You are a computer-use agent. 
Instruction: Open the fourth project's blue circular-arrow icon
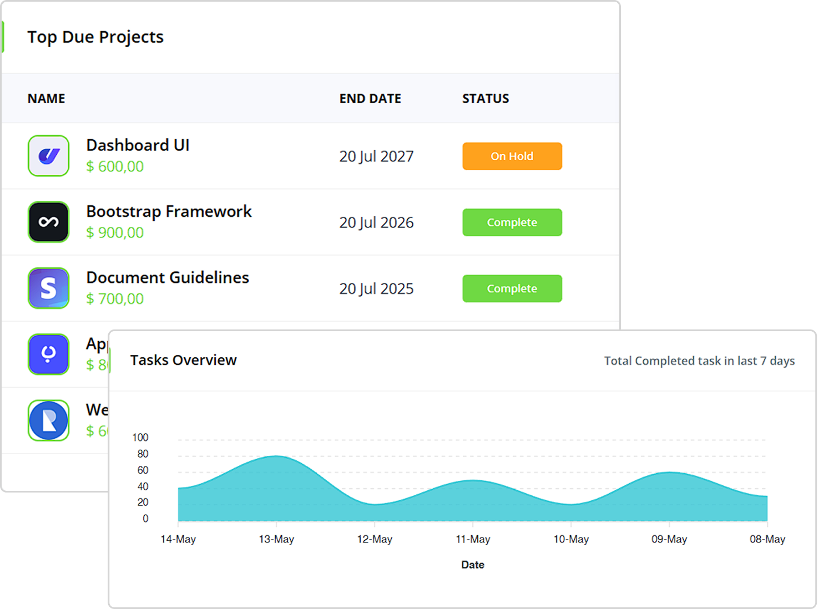[49, 354]
